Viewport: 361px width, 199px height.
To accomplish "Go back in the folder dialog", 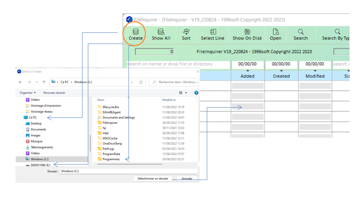I will (x=21, y=82).
